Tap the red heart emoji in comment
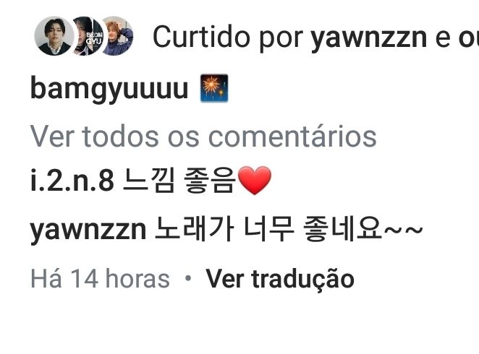The width and height of the screenshot is (479, 354). (254, 181)
